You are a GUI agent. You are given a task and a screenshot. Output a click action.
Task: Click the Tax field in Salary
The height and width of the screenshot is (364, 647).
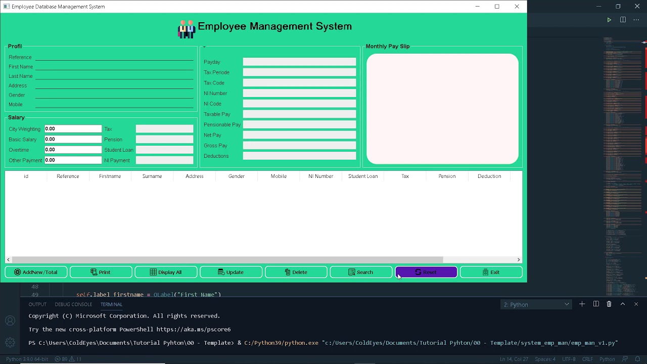pyautogui.click(x=164, y=129)
